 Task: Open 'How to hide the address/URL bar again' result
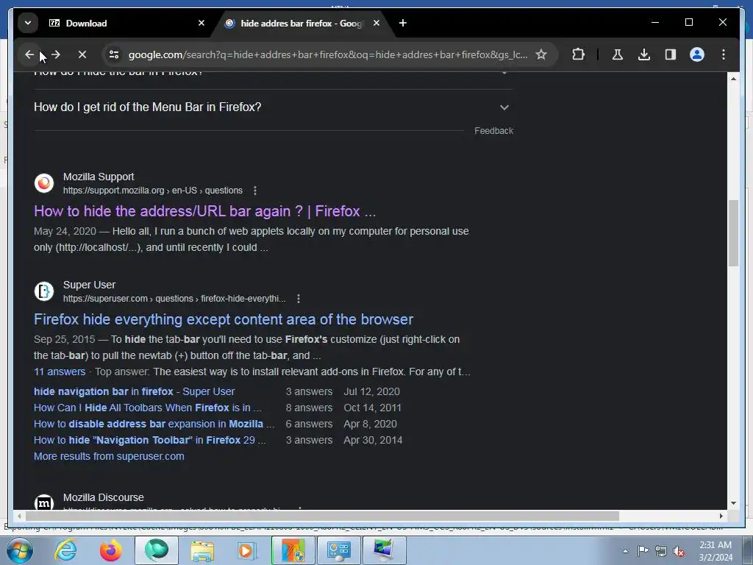pos(204,211)
